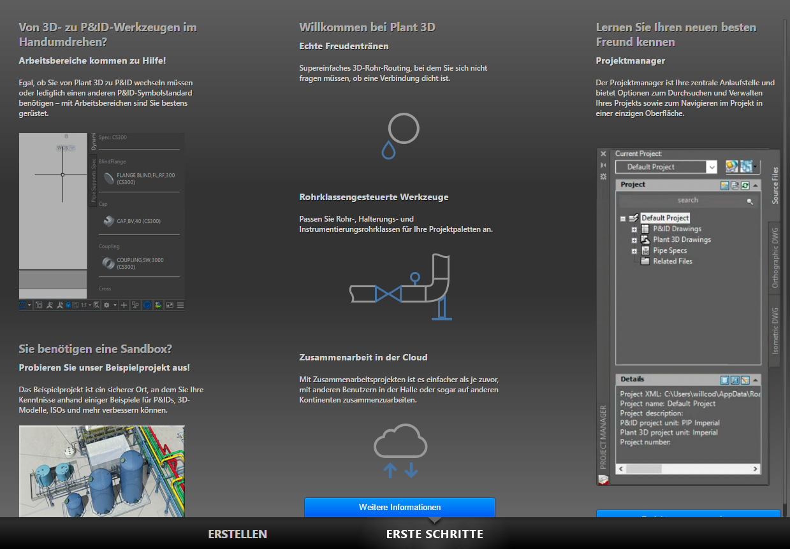Image resolution: width=790 pixels, height=549 pixels.
Task: Expand the Plant 3D Drawings node
Action: point(634,240)
